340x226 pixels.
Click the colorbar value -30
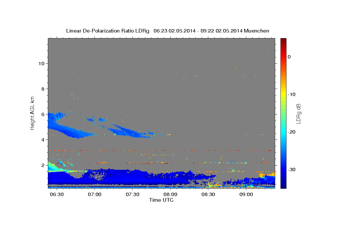[x=292, y=169]
